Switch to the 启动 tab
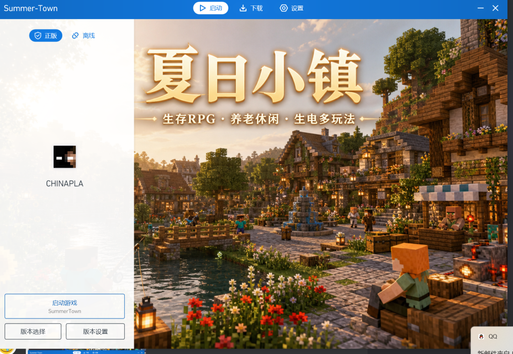Viewport: 513px width, 354px height. tap(211, 8)
